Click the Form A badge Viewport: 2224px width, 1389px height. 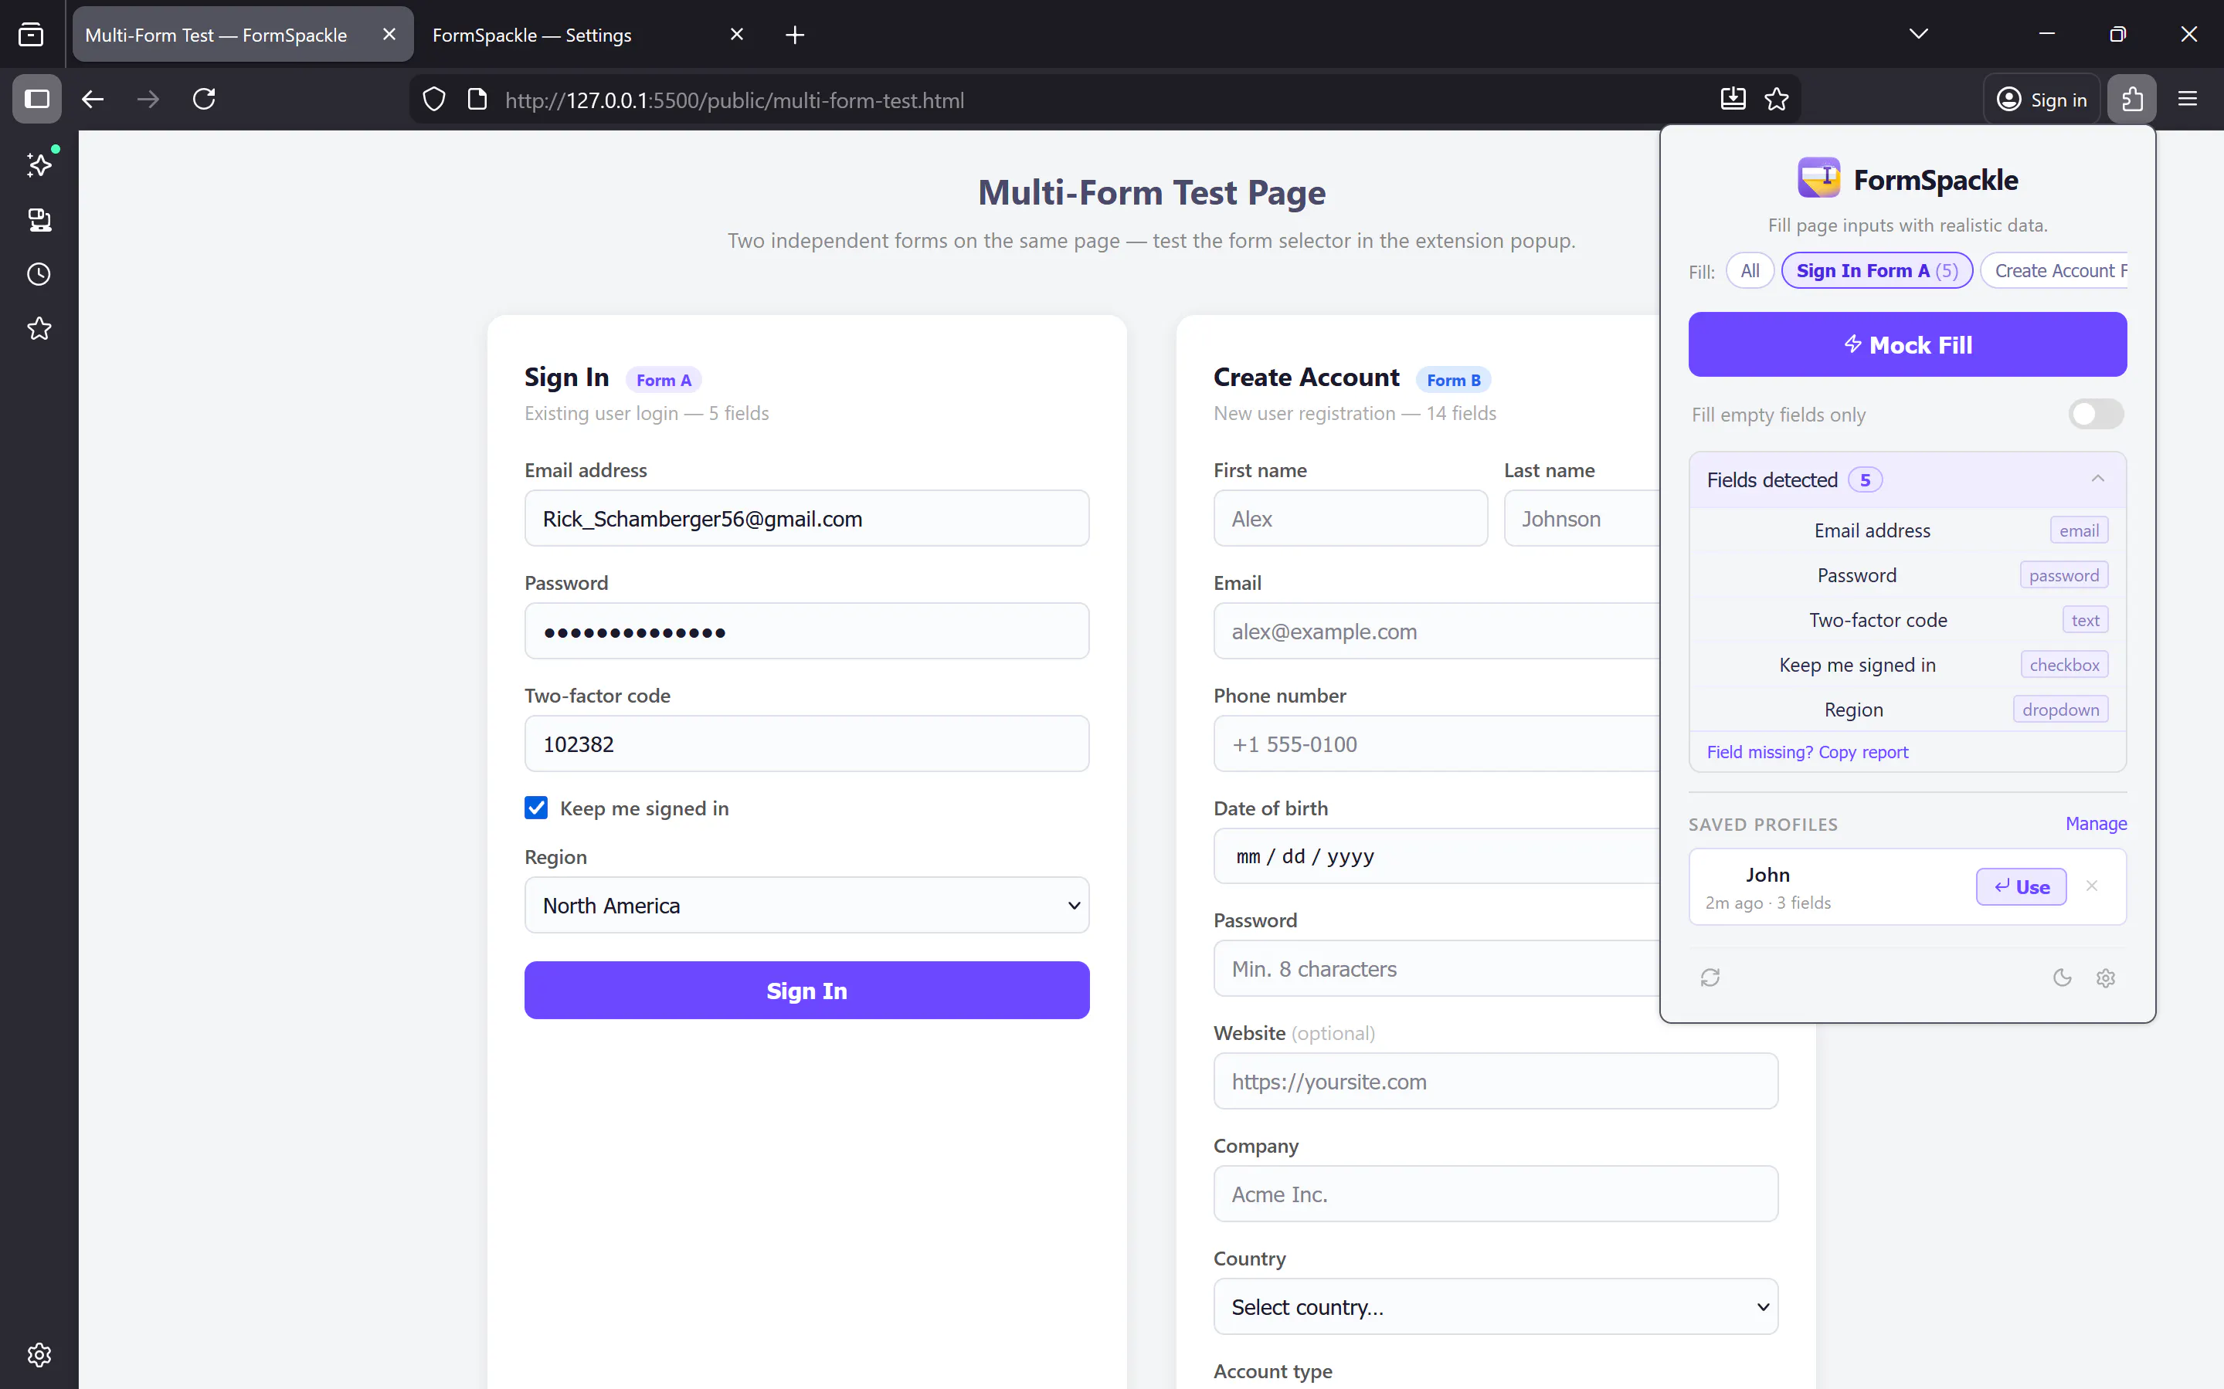click(664, 379)
